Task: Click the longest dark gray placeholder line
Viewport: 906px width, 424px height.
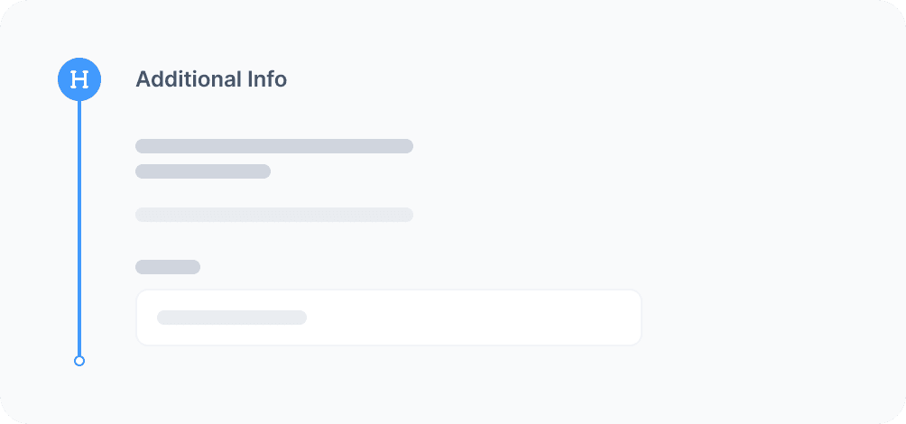Action: tap(274, 146)
